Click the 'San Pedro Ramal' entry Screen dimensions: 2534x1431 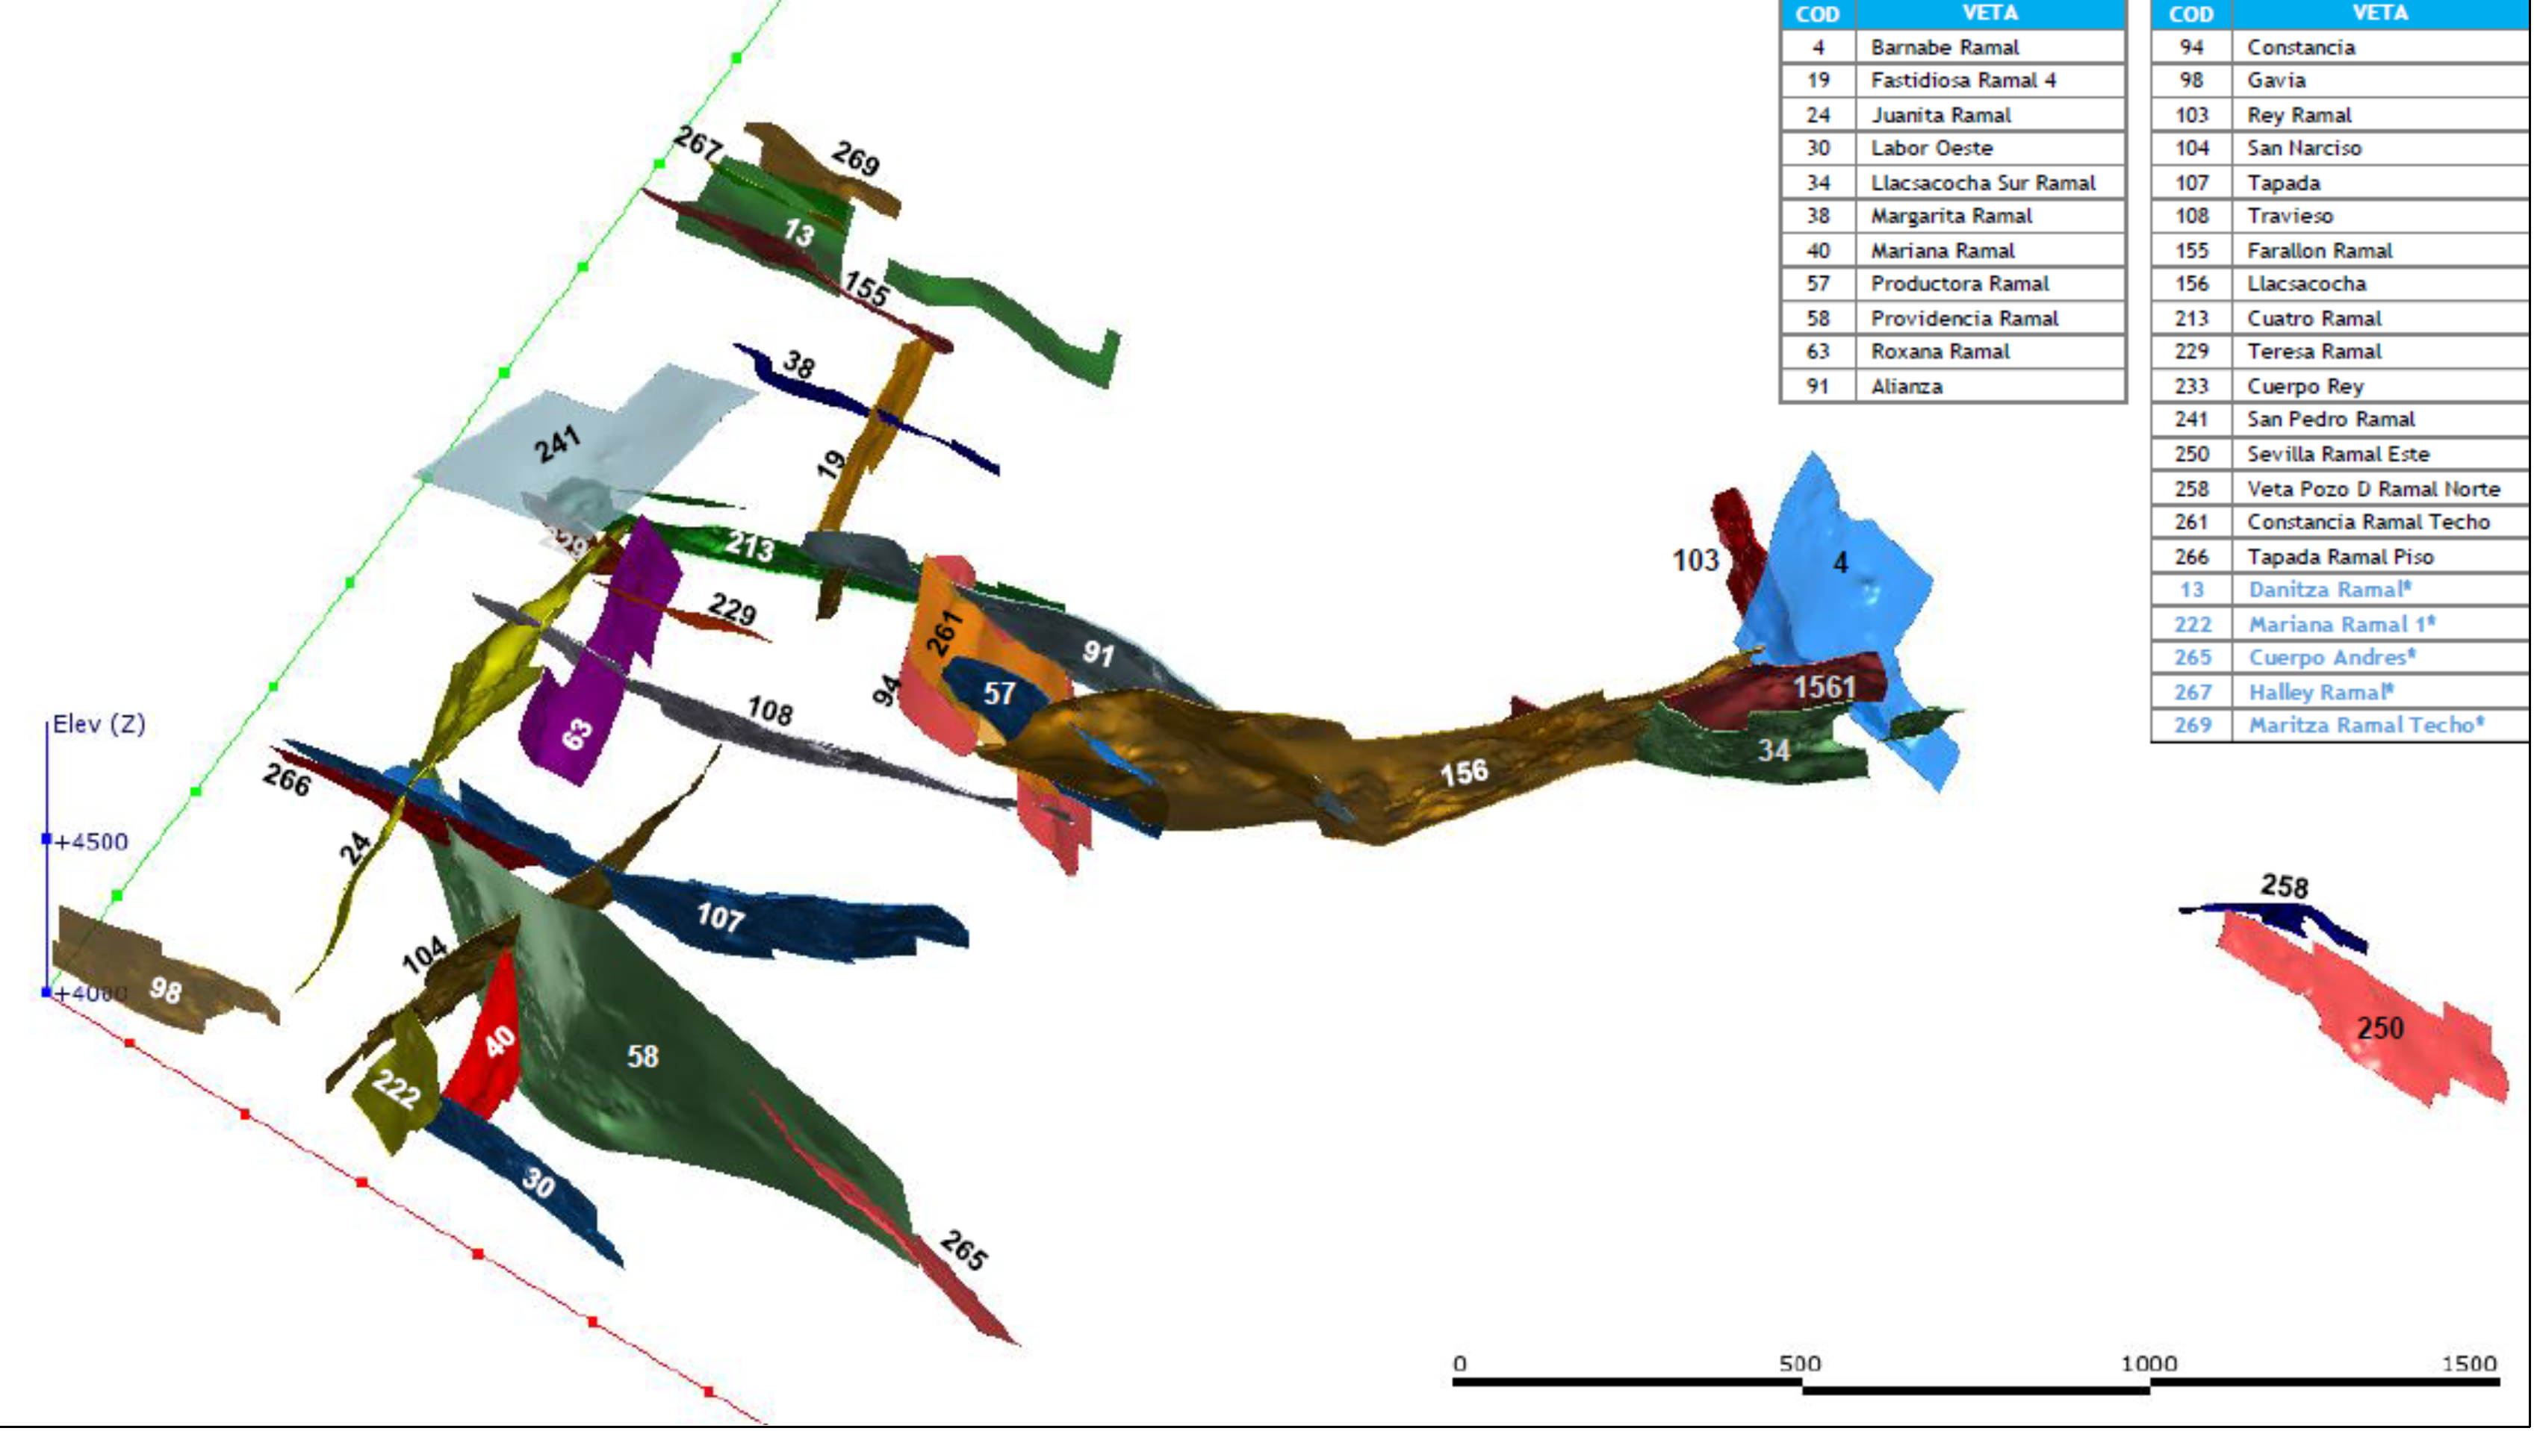[x=2381, y=420]
